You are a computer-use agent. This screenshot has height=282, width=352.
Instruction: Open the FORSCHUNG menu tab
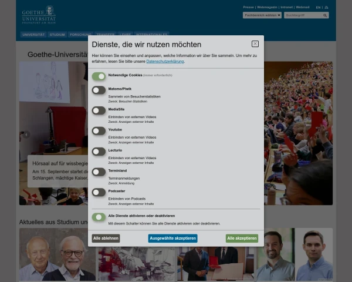(80, 35)
